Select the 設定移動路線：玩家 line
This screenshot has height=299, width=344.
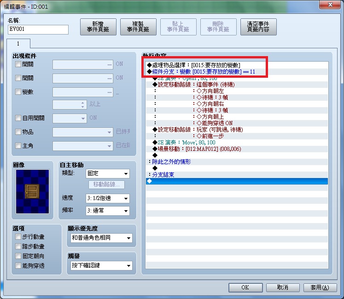237,130
